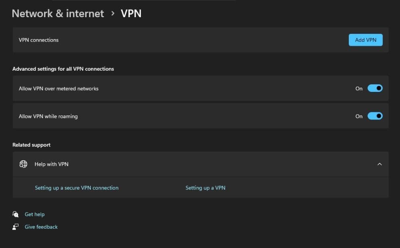Navigate back via Network & internet breadcrumb
400x248 pixels.
point(58,14)
